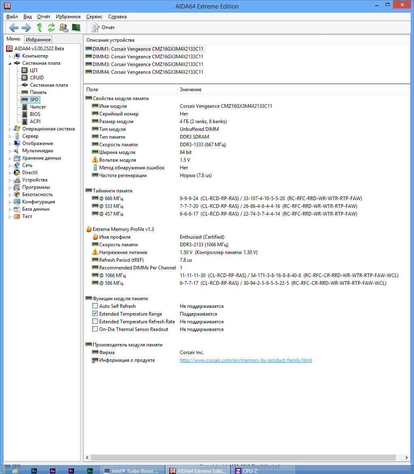Open the Вид menu
The image size is (414, 474).
28,17
